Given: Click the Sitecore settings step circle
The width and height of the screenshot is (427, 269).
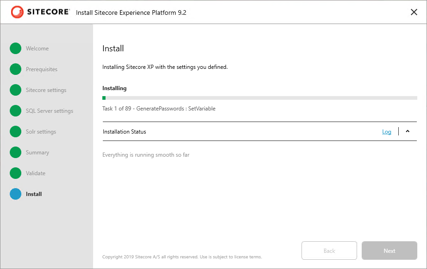Looking at the screenshot, I should pos(16,90).
